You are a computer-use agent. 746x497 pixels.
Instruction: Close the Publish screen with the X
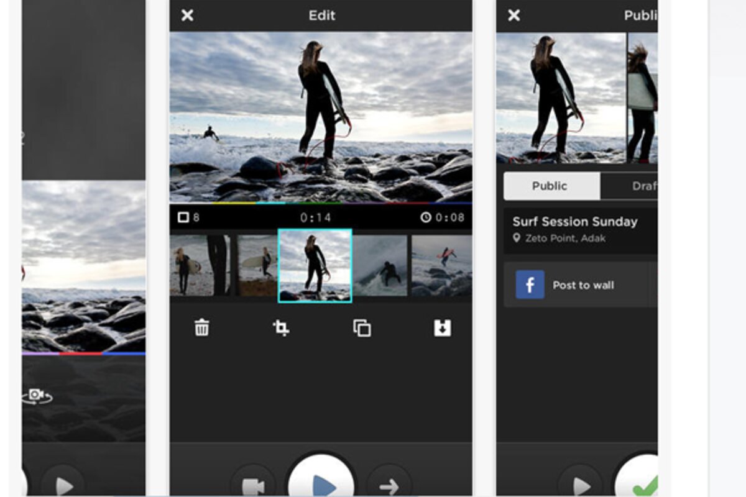click(513, 16)
